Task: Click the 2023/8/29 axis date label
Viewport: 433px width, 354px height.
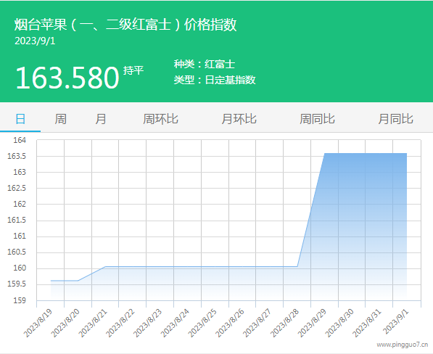Action: (312, 324)
